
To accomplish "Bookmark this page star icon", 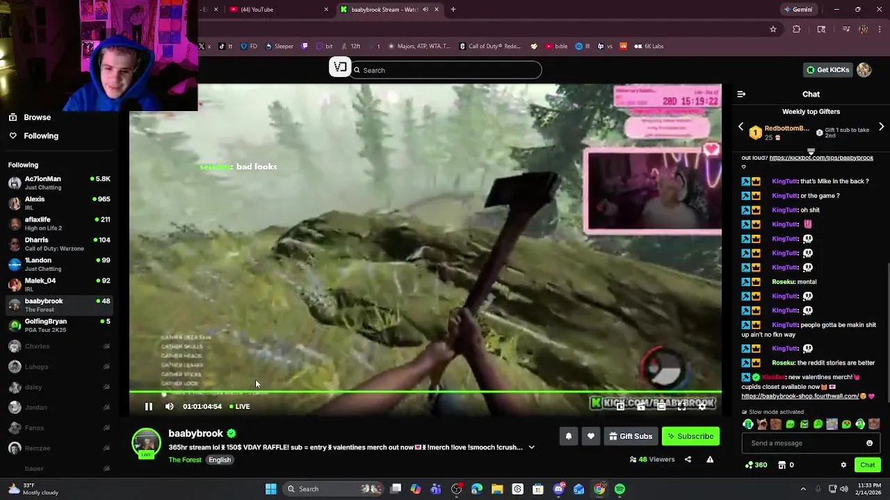I will [772, 29].
